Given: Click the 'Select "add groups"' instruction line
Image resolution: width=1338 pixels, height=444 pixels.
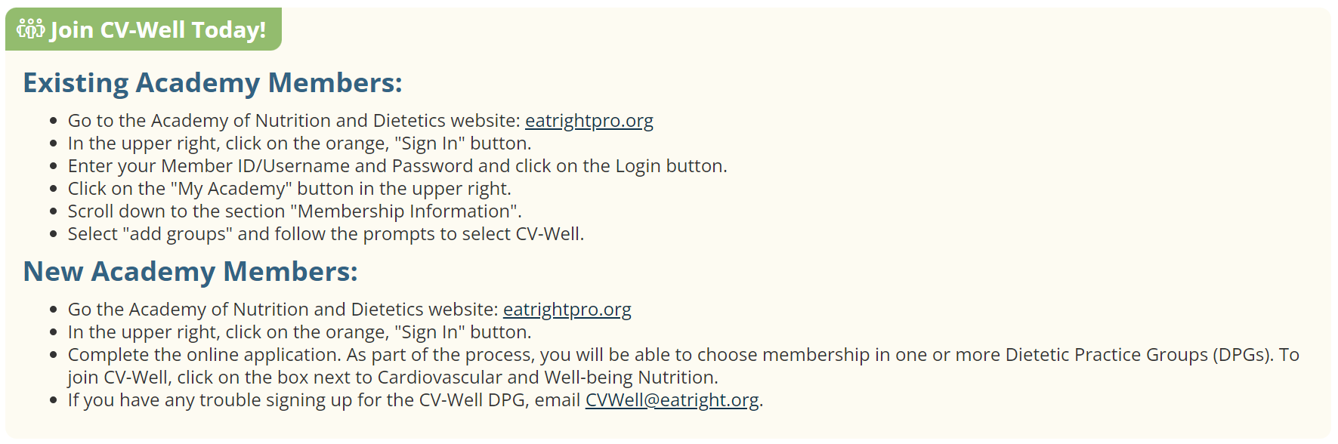Looking at the screenshot, I should 326,234.
